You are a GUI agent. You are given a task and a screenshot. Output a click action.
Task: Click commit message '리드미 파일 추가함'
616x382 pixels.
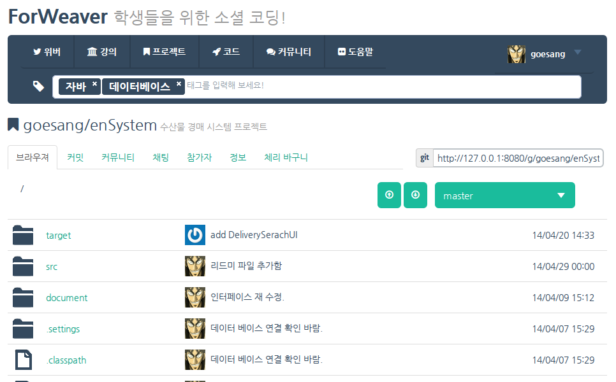coord(246,266)
